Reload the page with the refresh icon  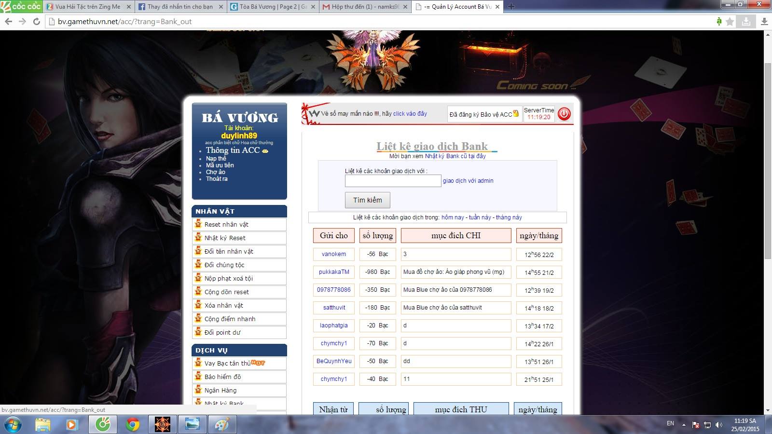pos(37,21)
